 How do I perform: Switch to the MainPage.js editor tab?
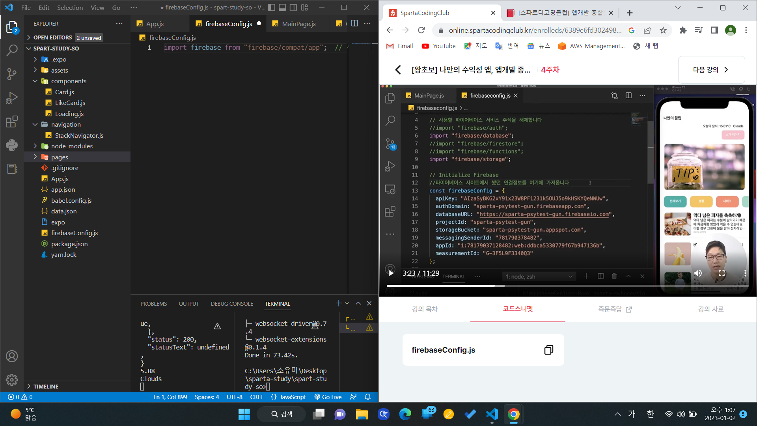[x=298, y=24]
